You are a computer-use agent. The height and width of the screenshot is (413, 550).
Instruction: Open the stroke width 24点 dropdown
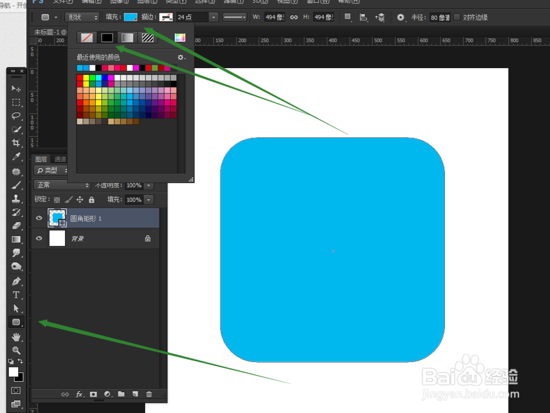(213, 17)
